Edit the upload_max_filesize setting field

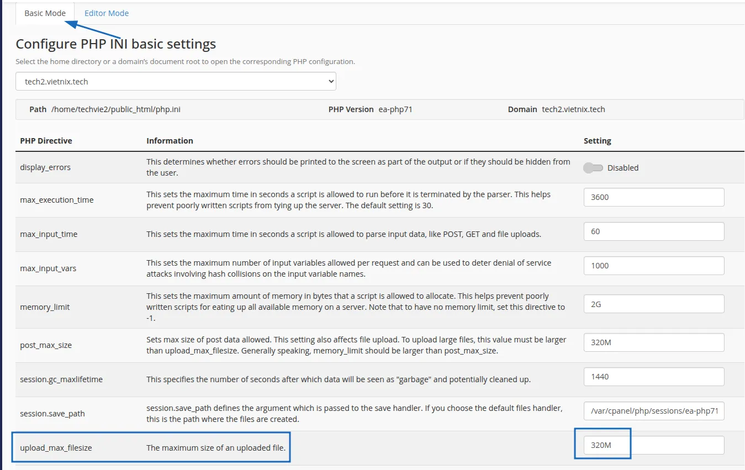click(x=653, y=445)
